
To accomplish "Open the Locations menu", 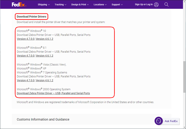I will tap(100, 5).
